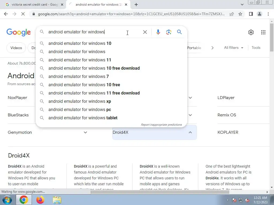Open taskbar clock showing 12:21 AM
The height and width of the screenshot is (205, 274).
260,200
